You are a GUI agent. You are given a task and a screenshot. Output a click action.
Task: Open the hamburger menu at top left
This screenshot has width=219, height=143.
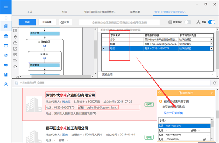click(6, 7)
